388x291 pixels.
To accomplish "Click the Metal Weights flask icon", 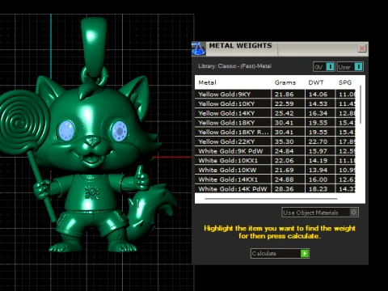I will pyautogui.click(x=199, y=48).
